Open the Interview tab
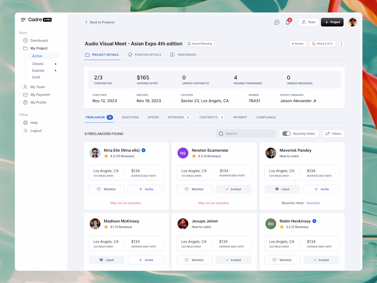377x283 pixels. click(x=179, y=117)
